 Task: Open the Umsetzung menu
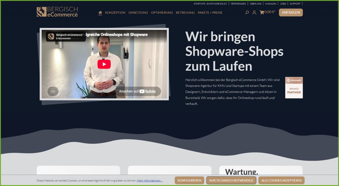[x=138, y=13]
